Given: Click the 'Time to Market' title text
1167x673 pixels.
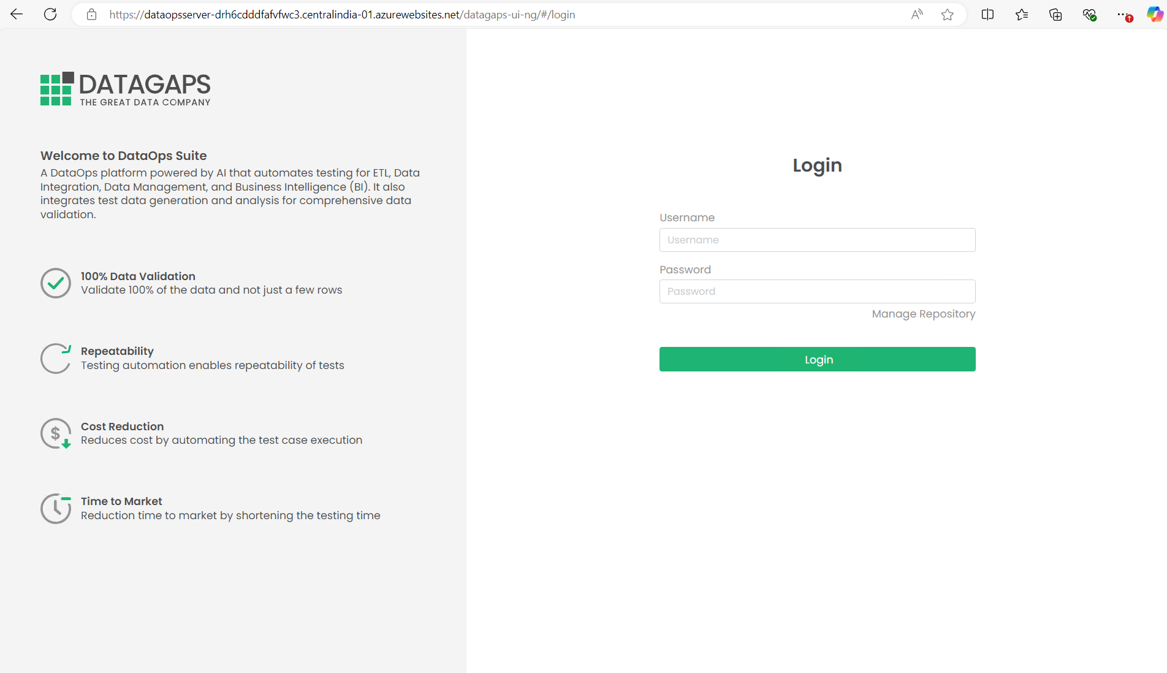Looking at the screenshot, I should click(x=121, y=501).
